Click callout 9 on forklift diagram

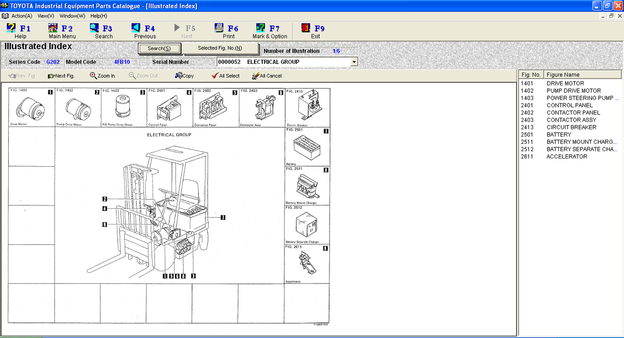[x=105, y=225]
